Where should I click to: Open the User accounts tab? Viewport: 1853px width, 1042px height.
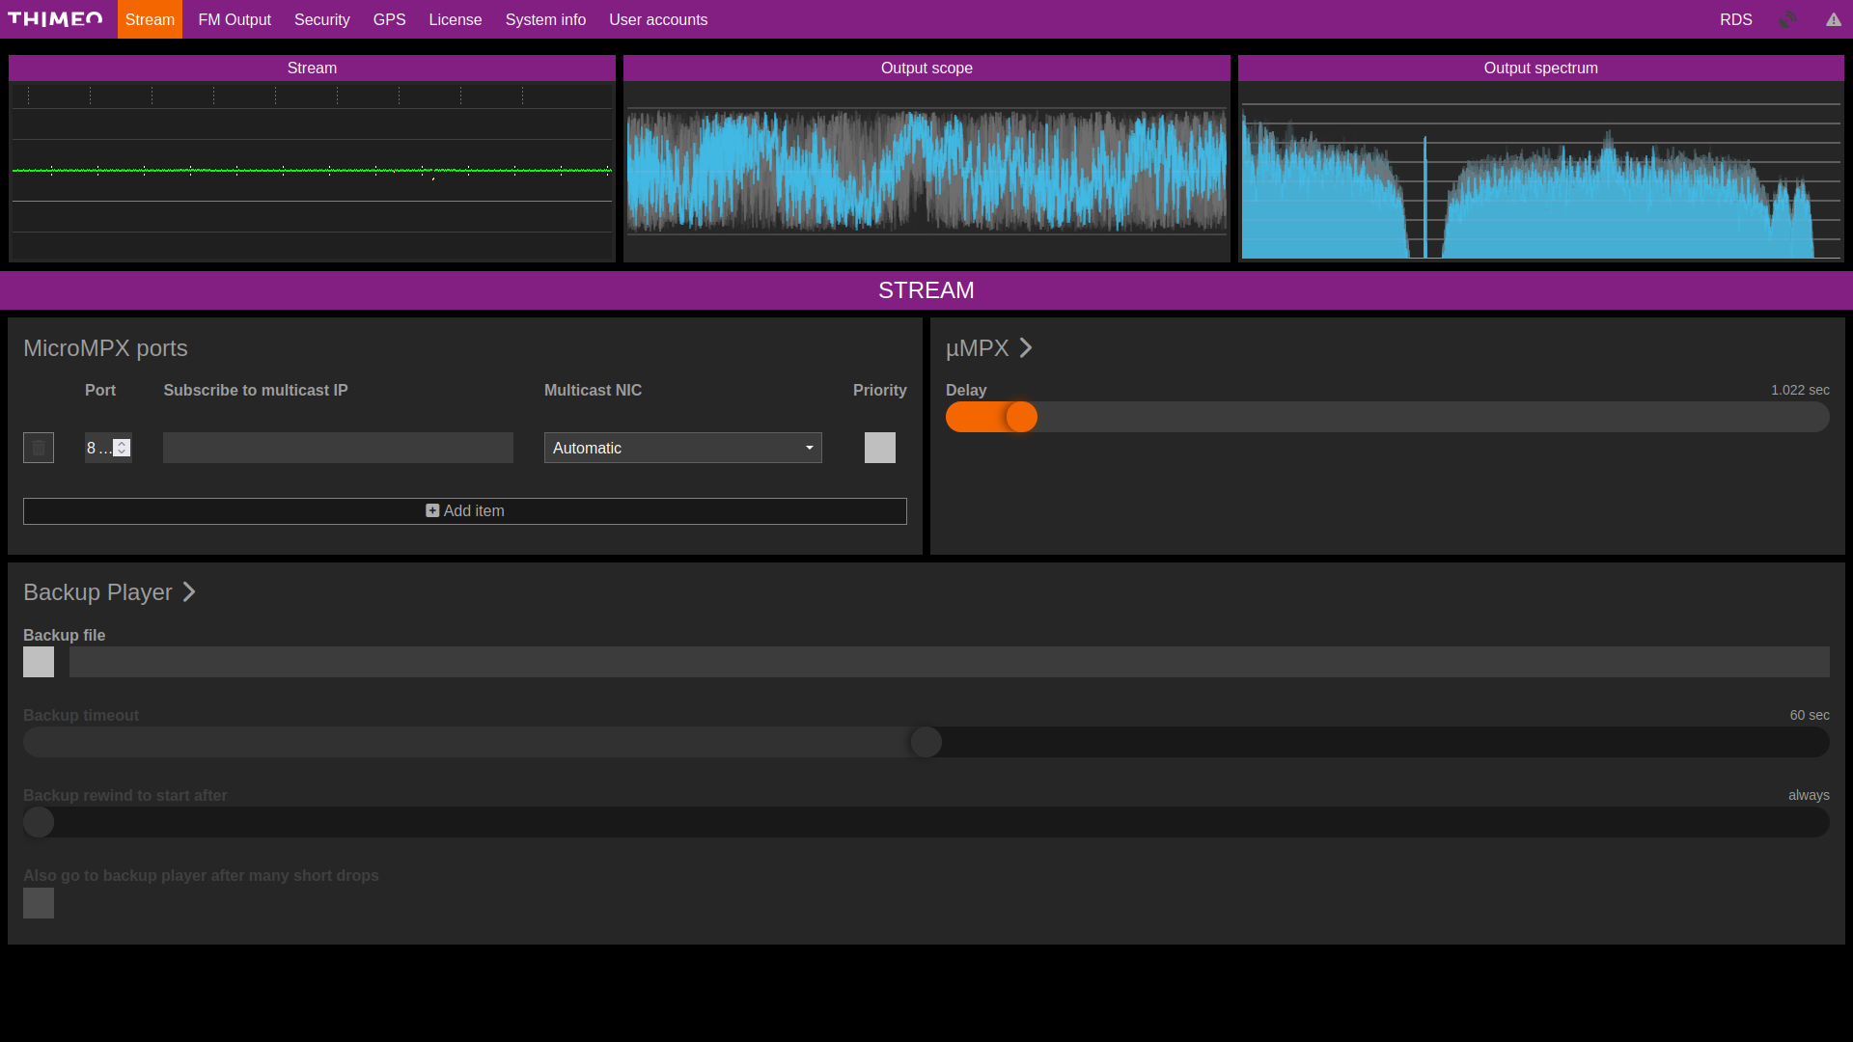[658, 19]
